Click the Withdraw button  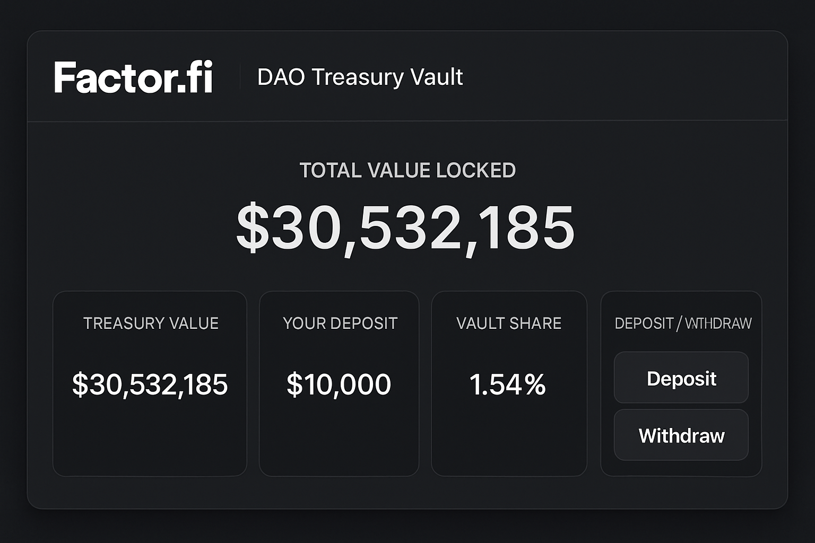[681, 435]
